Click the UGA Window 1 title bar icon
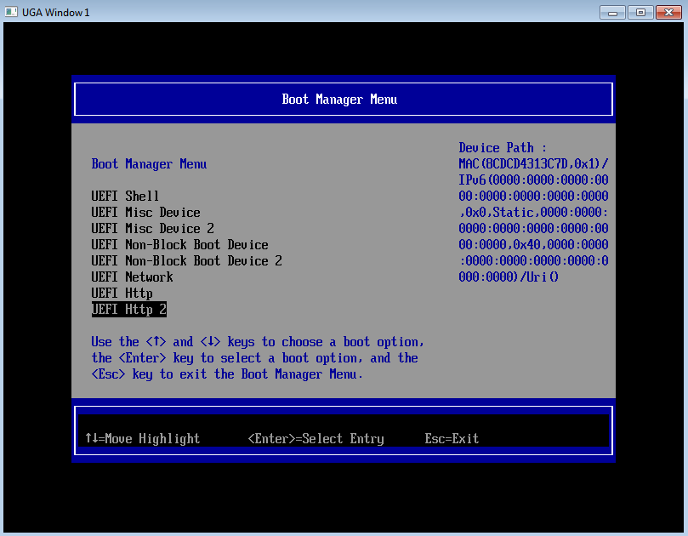 [x=11, y=12]
